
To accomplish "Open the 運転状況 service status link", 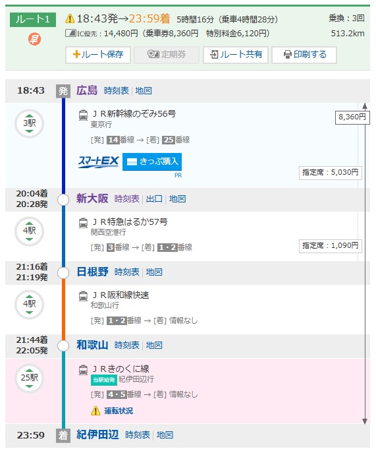I will pos(119,411).
